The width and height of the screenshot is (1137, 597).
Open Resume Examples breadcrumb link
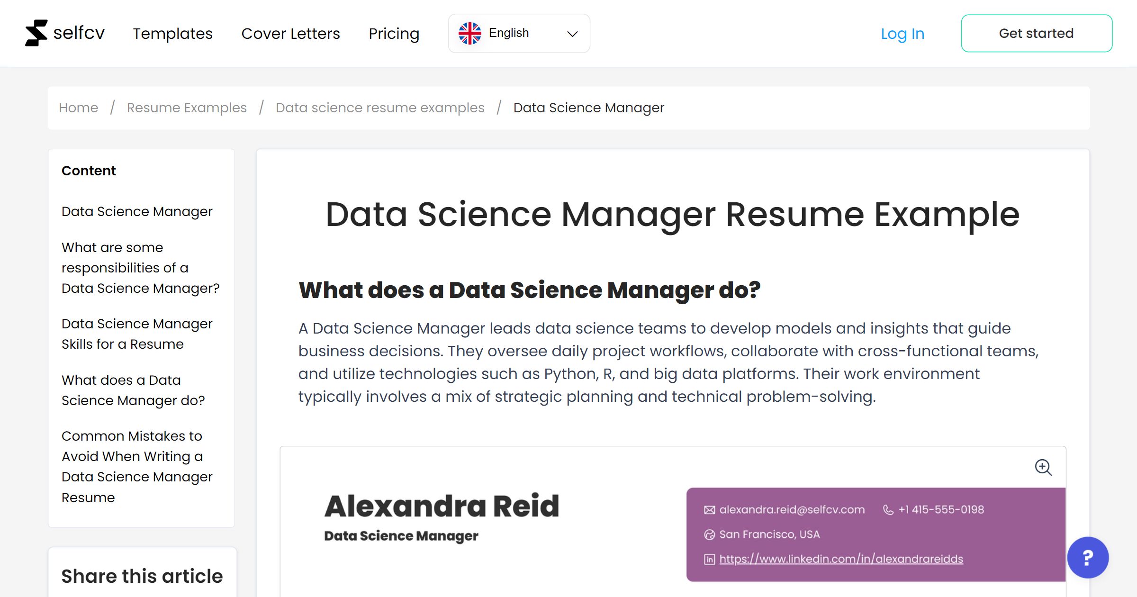187,108
